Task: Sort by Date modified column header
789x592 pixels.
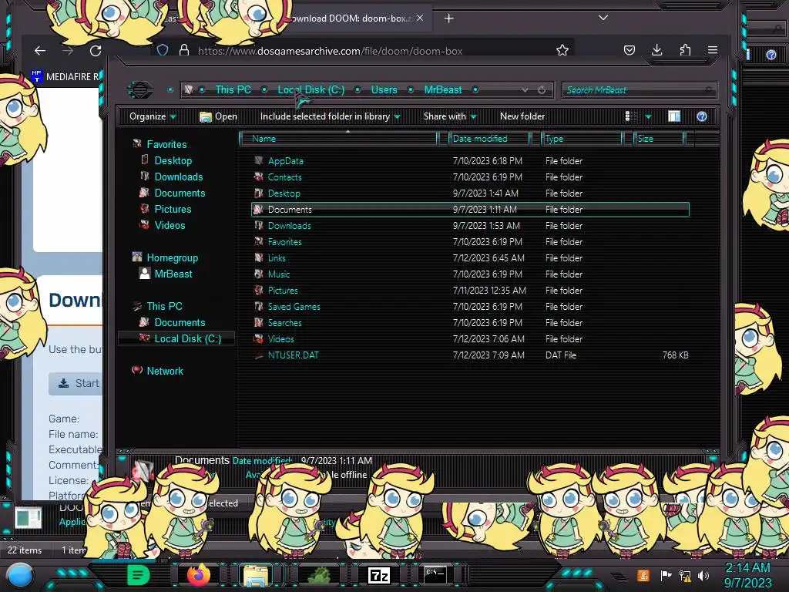Action: click(489, 139)
